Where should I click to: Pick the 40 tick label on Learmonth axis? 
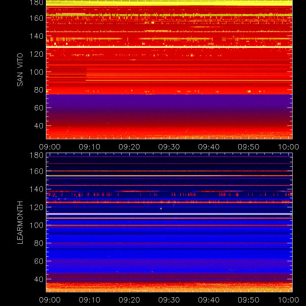[x=39, y=279]
